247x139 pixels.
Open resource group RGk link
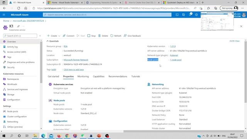(x=66, y=46)
